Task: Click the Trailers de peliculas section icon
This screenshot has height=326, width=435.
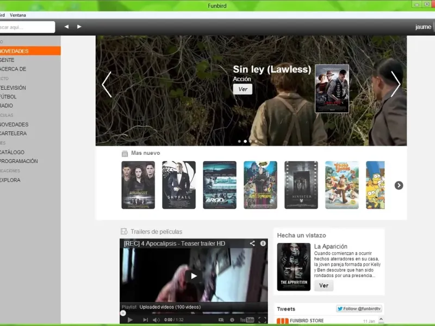Action: [x=124, y=231]
